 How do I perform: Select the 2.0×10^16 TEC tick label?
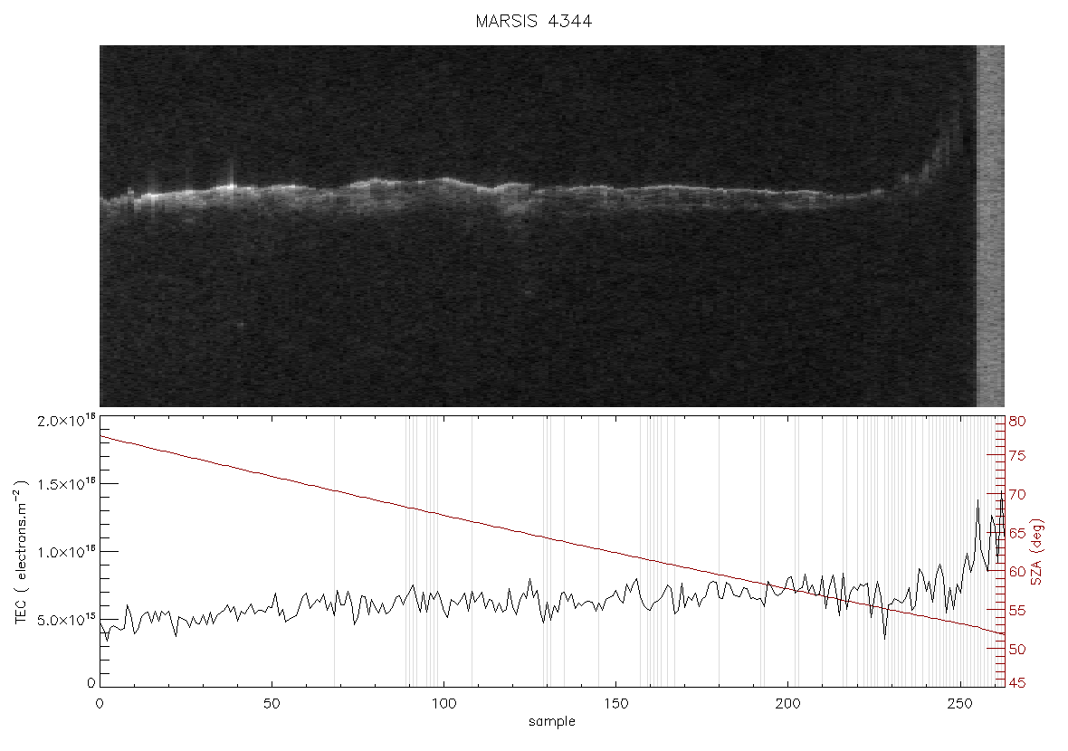click(x=66, y=421)
